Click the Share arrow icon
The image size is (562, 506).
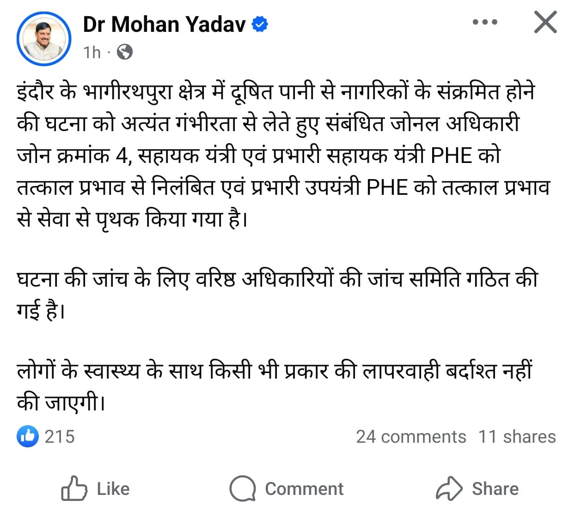449,488
